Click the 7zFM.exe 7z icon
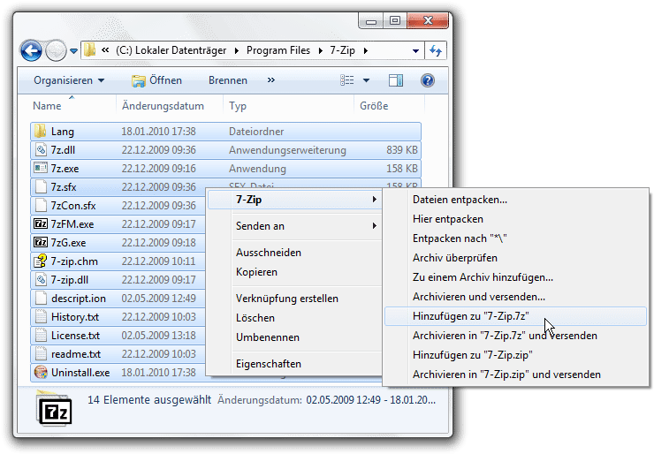Screen dimensions: 654x454 coord(41,223)
